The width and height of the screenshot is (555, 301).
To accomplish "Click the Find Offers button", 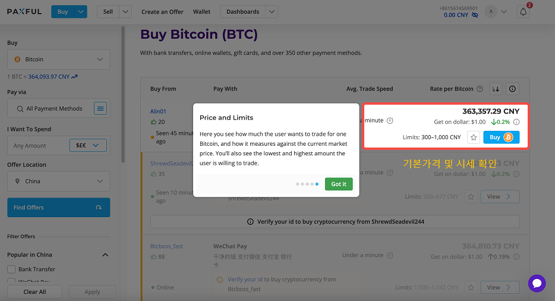I will click(59, 208).
